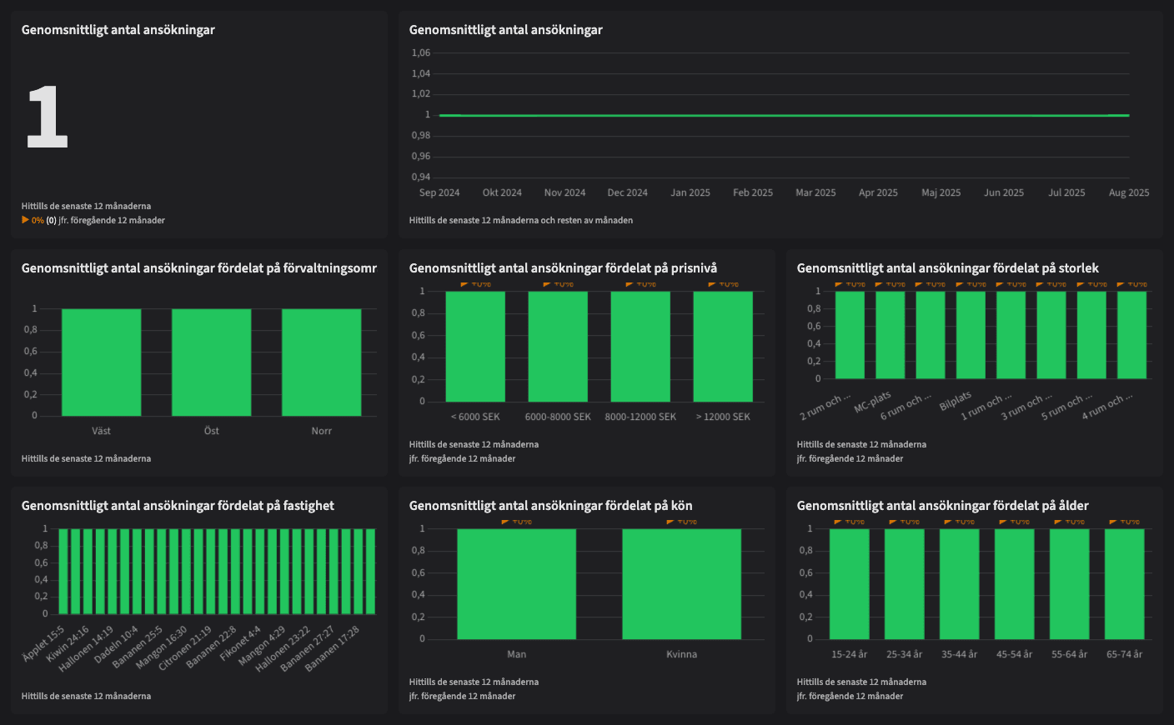Click trend arrow above the 15-24 år bar
The height and width of the screenshot is (725, 1174).
[x=839, y=522]
